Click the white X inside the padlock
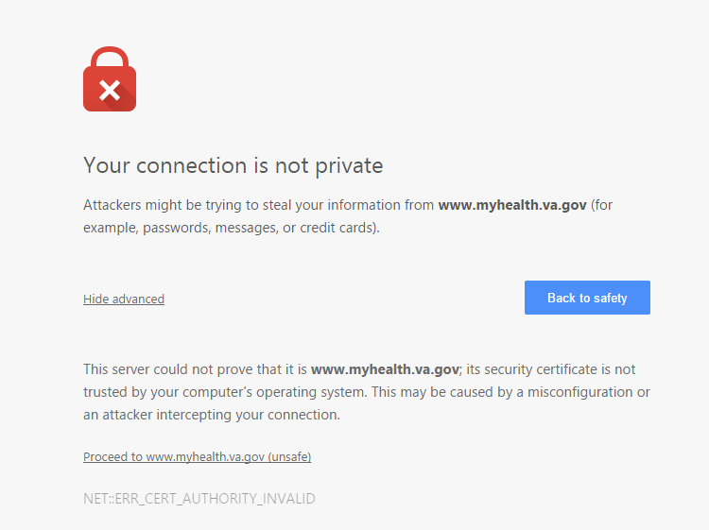This screenshot has width=709, height=530. point(110,91)
